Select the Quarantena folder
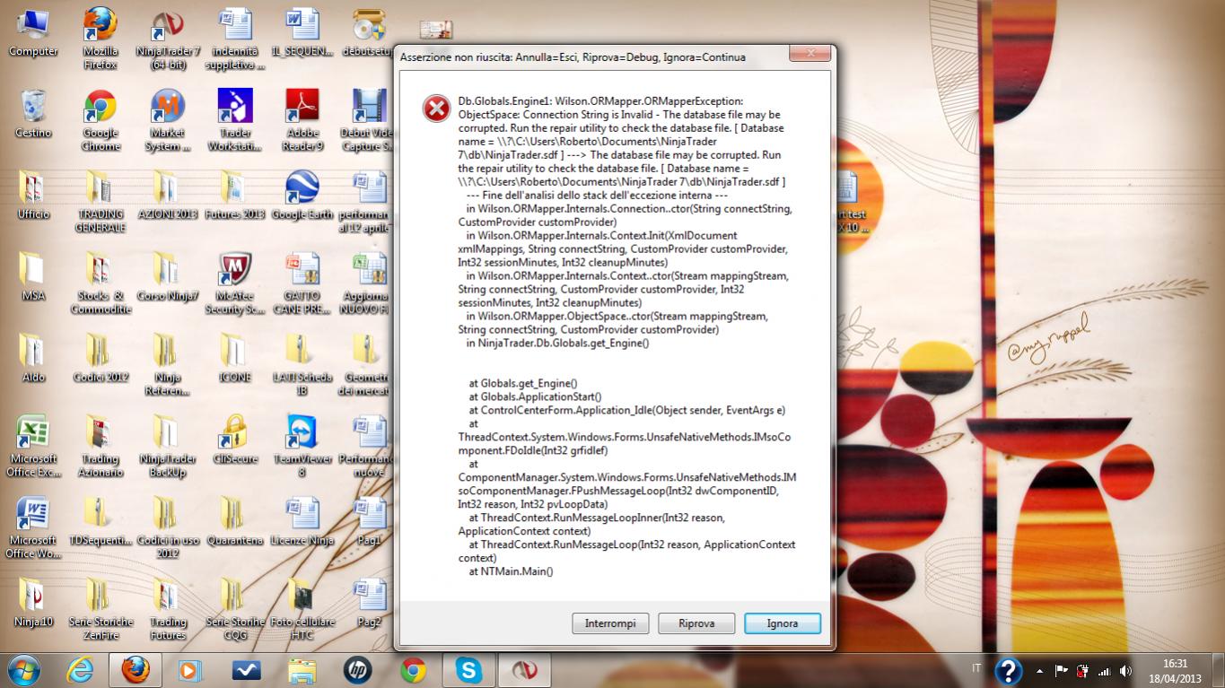 (235, 521)
